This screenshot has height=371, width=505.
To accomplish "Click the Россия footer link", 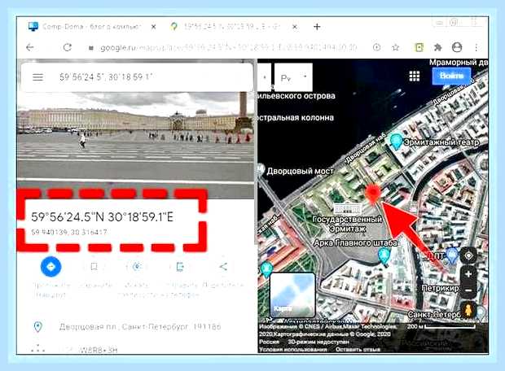I will [269, 342].
